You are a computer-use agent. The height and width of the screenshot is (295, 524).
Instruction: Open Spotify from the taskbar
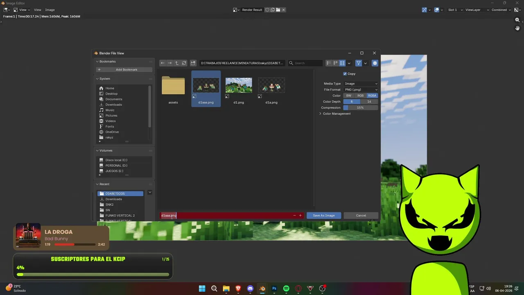coord(286,288)
